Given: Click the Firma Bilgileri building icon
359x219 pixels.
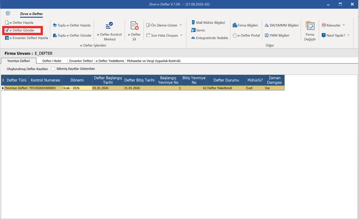Looking at the screenshot, I should coord(235,25).
